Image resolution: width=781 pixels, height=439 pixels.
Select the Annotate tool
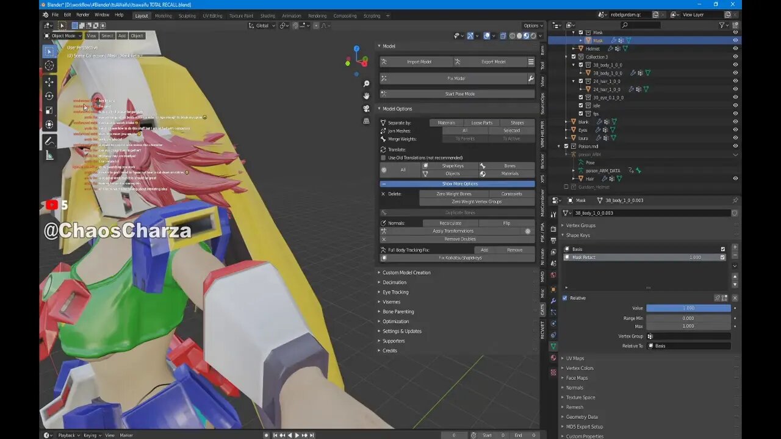[49, 141]
